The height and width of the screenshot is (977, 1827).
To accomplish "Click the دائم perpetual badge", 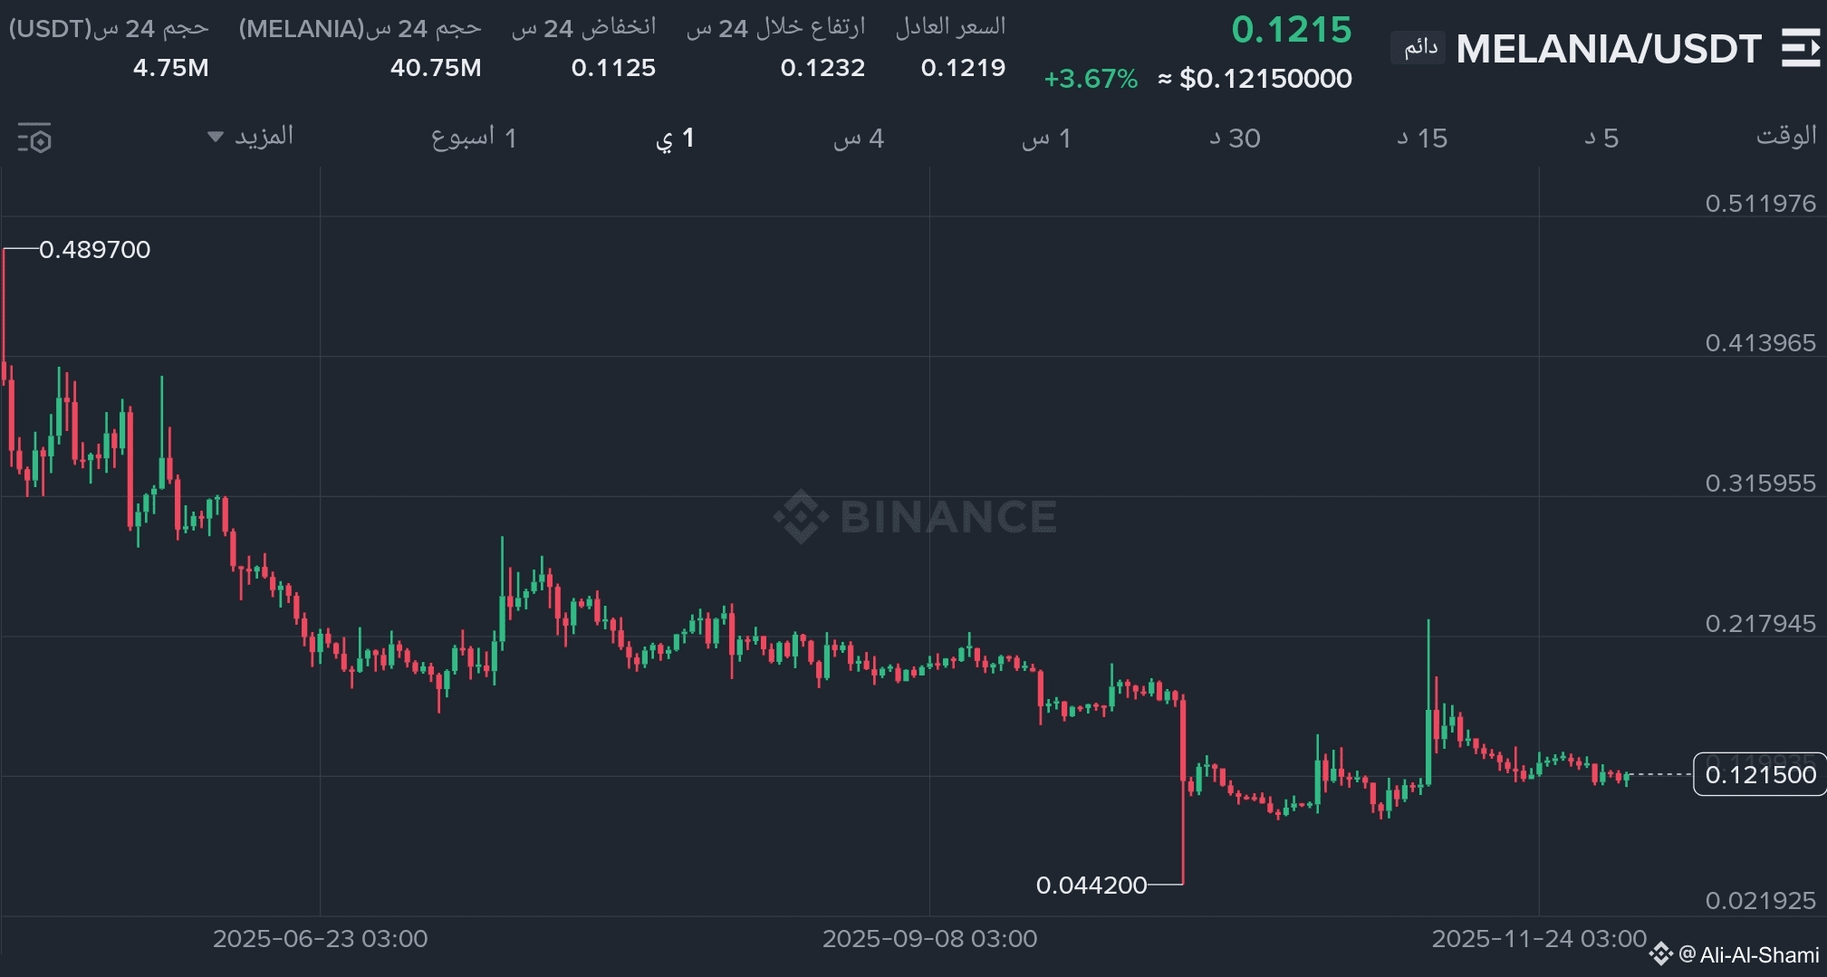I will click(x=1419, y=47).
